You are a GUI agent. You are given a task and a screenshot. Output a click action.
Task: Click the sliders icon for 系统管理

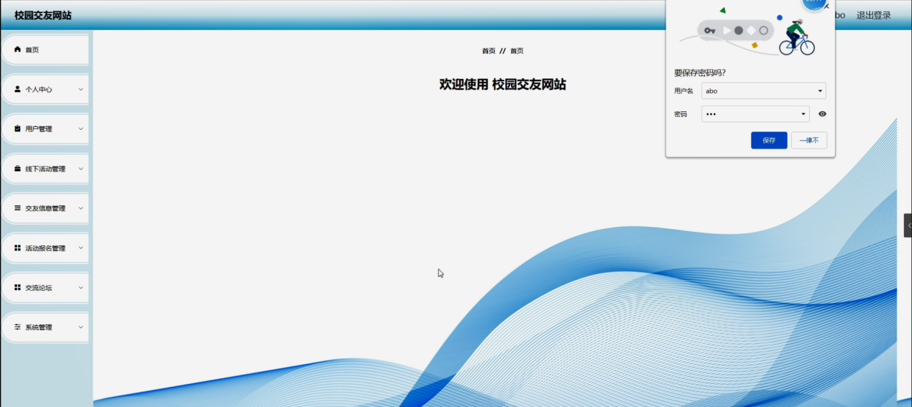(17, 327)
